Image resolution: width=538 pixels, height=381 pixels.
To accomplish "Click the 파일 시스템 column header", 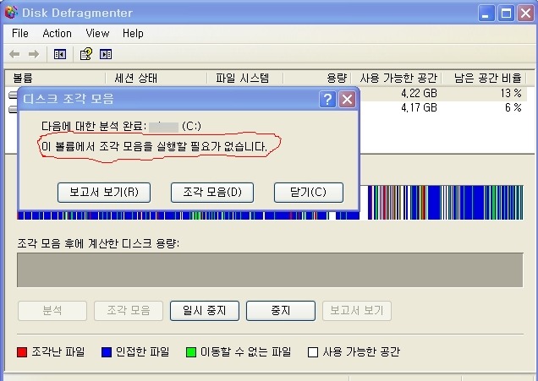I will tap(245, 78).
